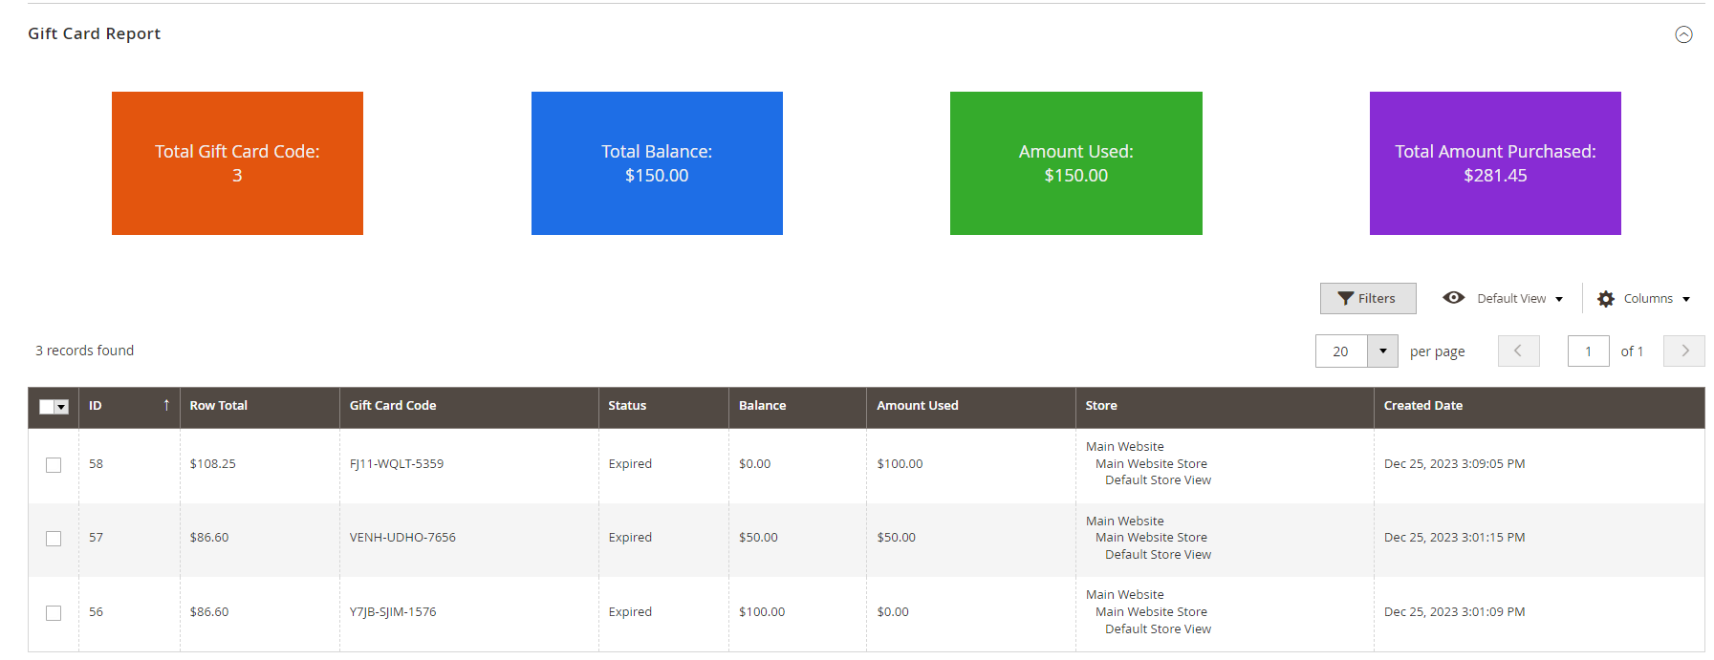The height and width of the screenshot is (660, 1714).
Task: Click the orange Total Gift Card Code tile
Action: click(237, 163)
